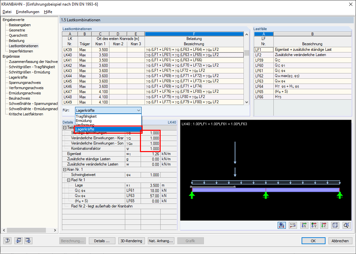Open the Für dropdown arrow
The image size is (356, 254).
coord(138,110)
